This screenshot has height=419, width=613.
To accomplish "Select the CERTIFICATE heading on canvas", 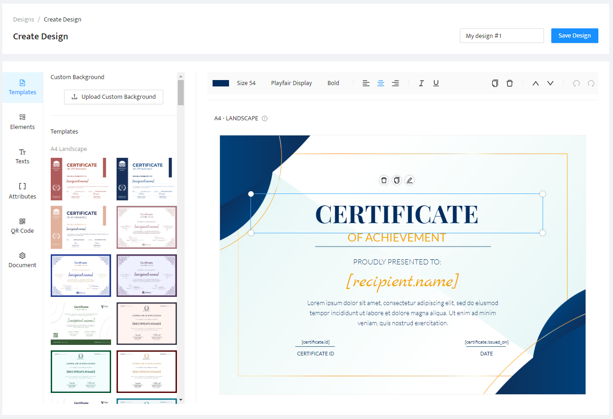I will 397,214.
